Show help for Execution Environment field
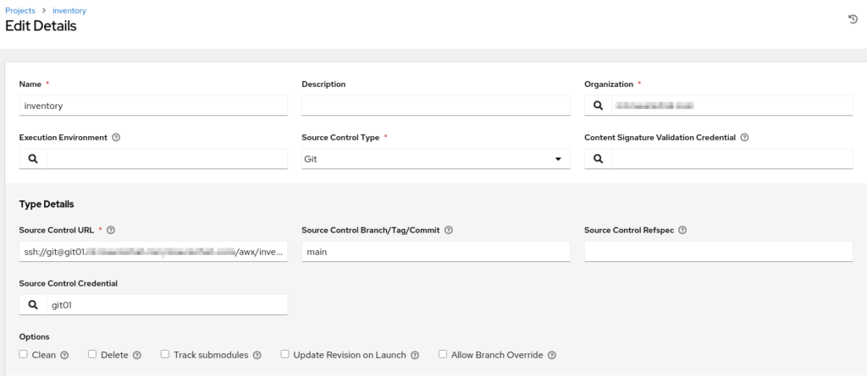 coord(116,137)
